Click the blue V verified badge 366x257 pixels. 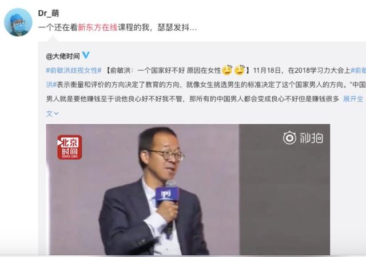[86, 55]
